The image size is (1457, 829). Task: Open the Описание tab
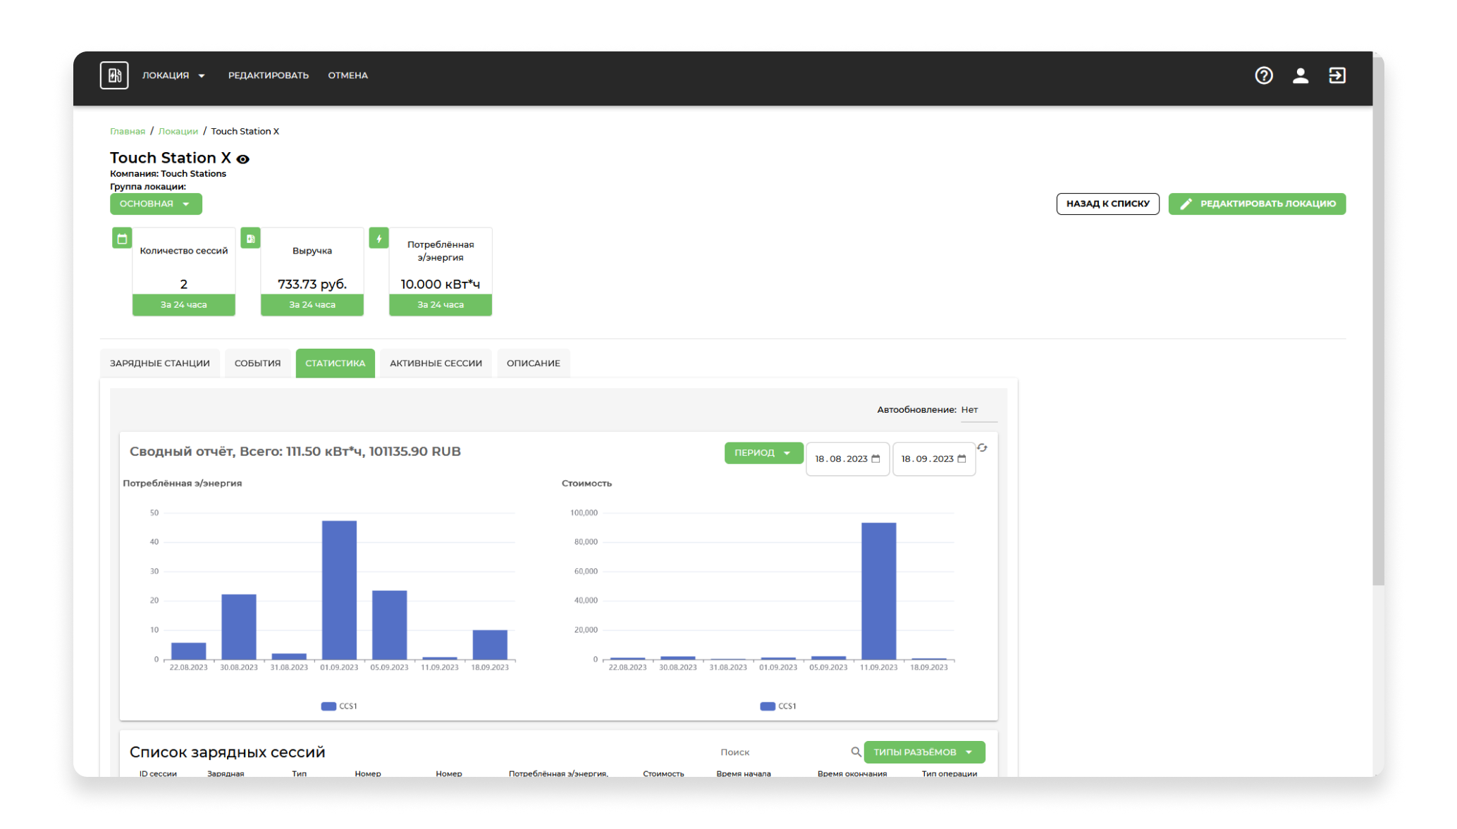click(533, 363)
